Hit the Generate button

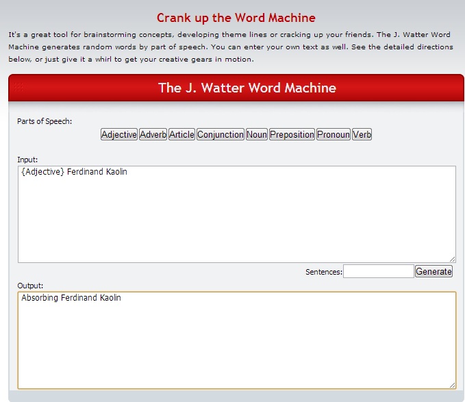point(433,271)
